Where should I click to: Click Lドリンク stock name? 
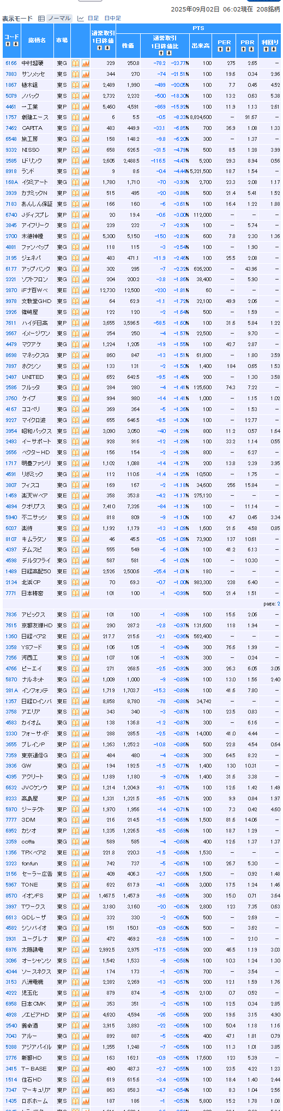pyautogui.click(x=32, y=161)
